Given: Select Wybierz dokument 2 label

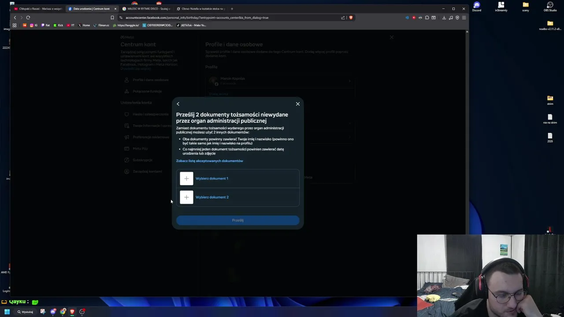Looking at the screenshot, I should click(212, 197).
